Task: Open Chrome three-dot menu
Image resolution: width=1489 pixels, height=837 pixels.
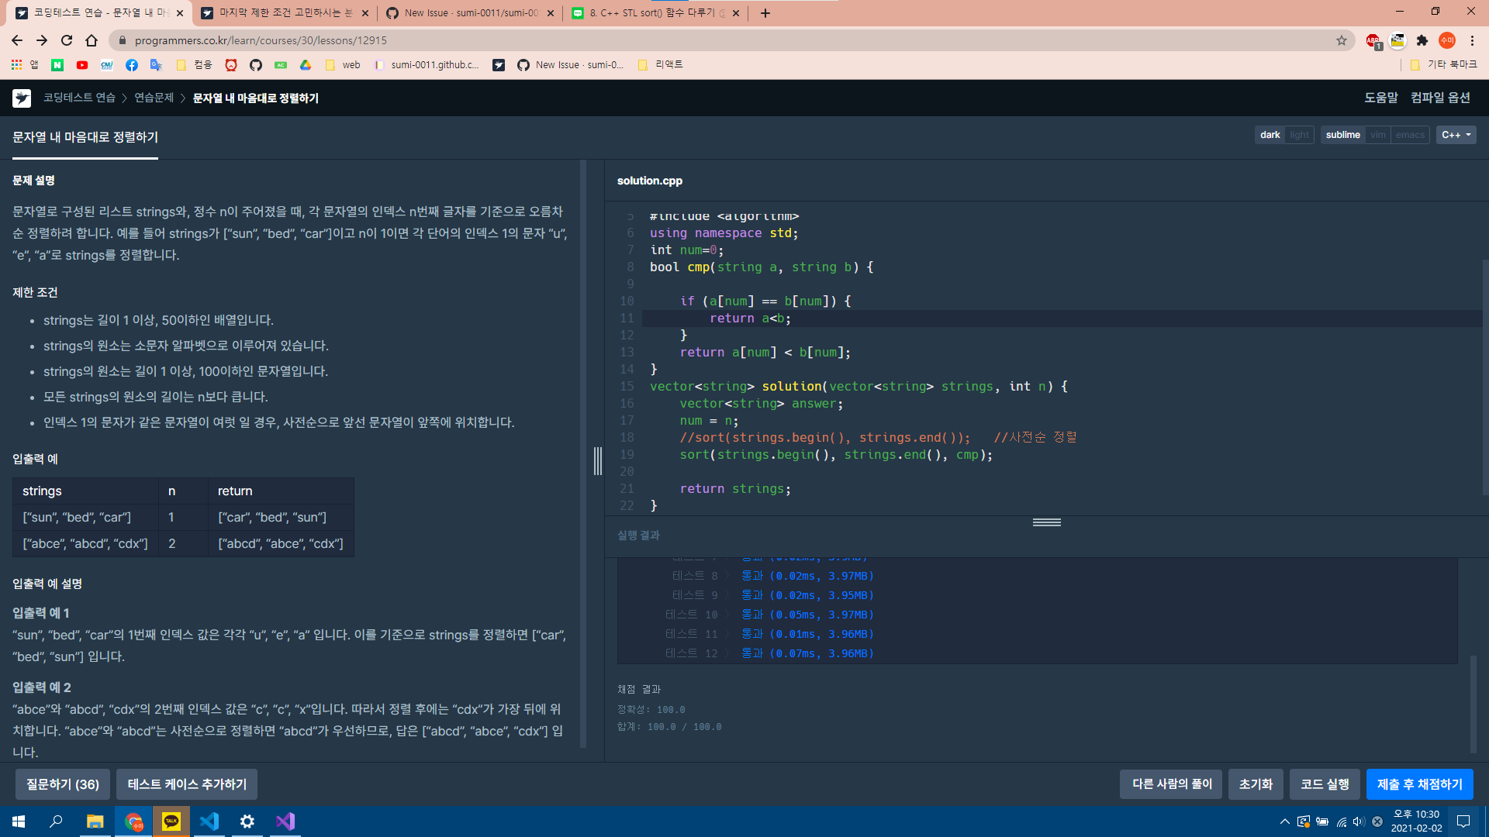Action: pos(1472,40)
